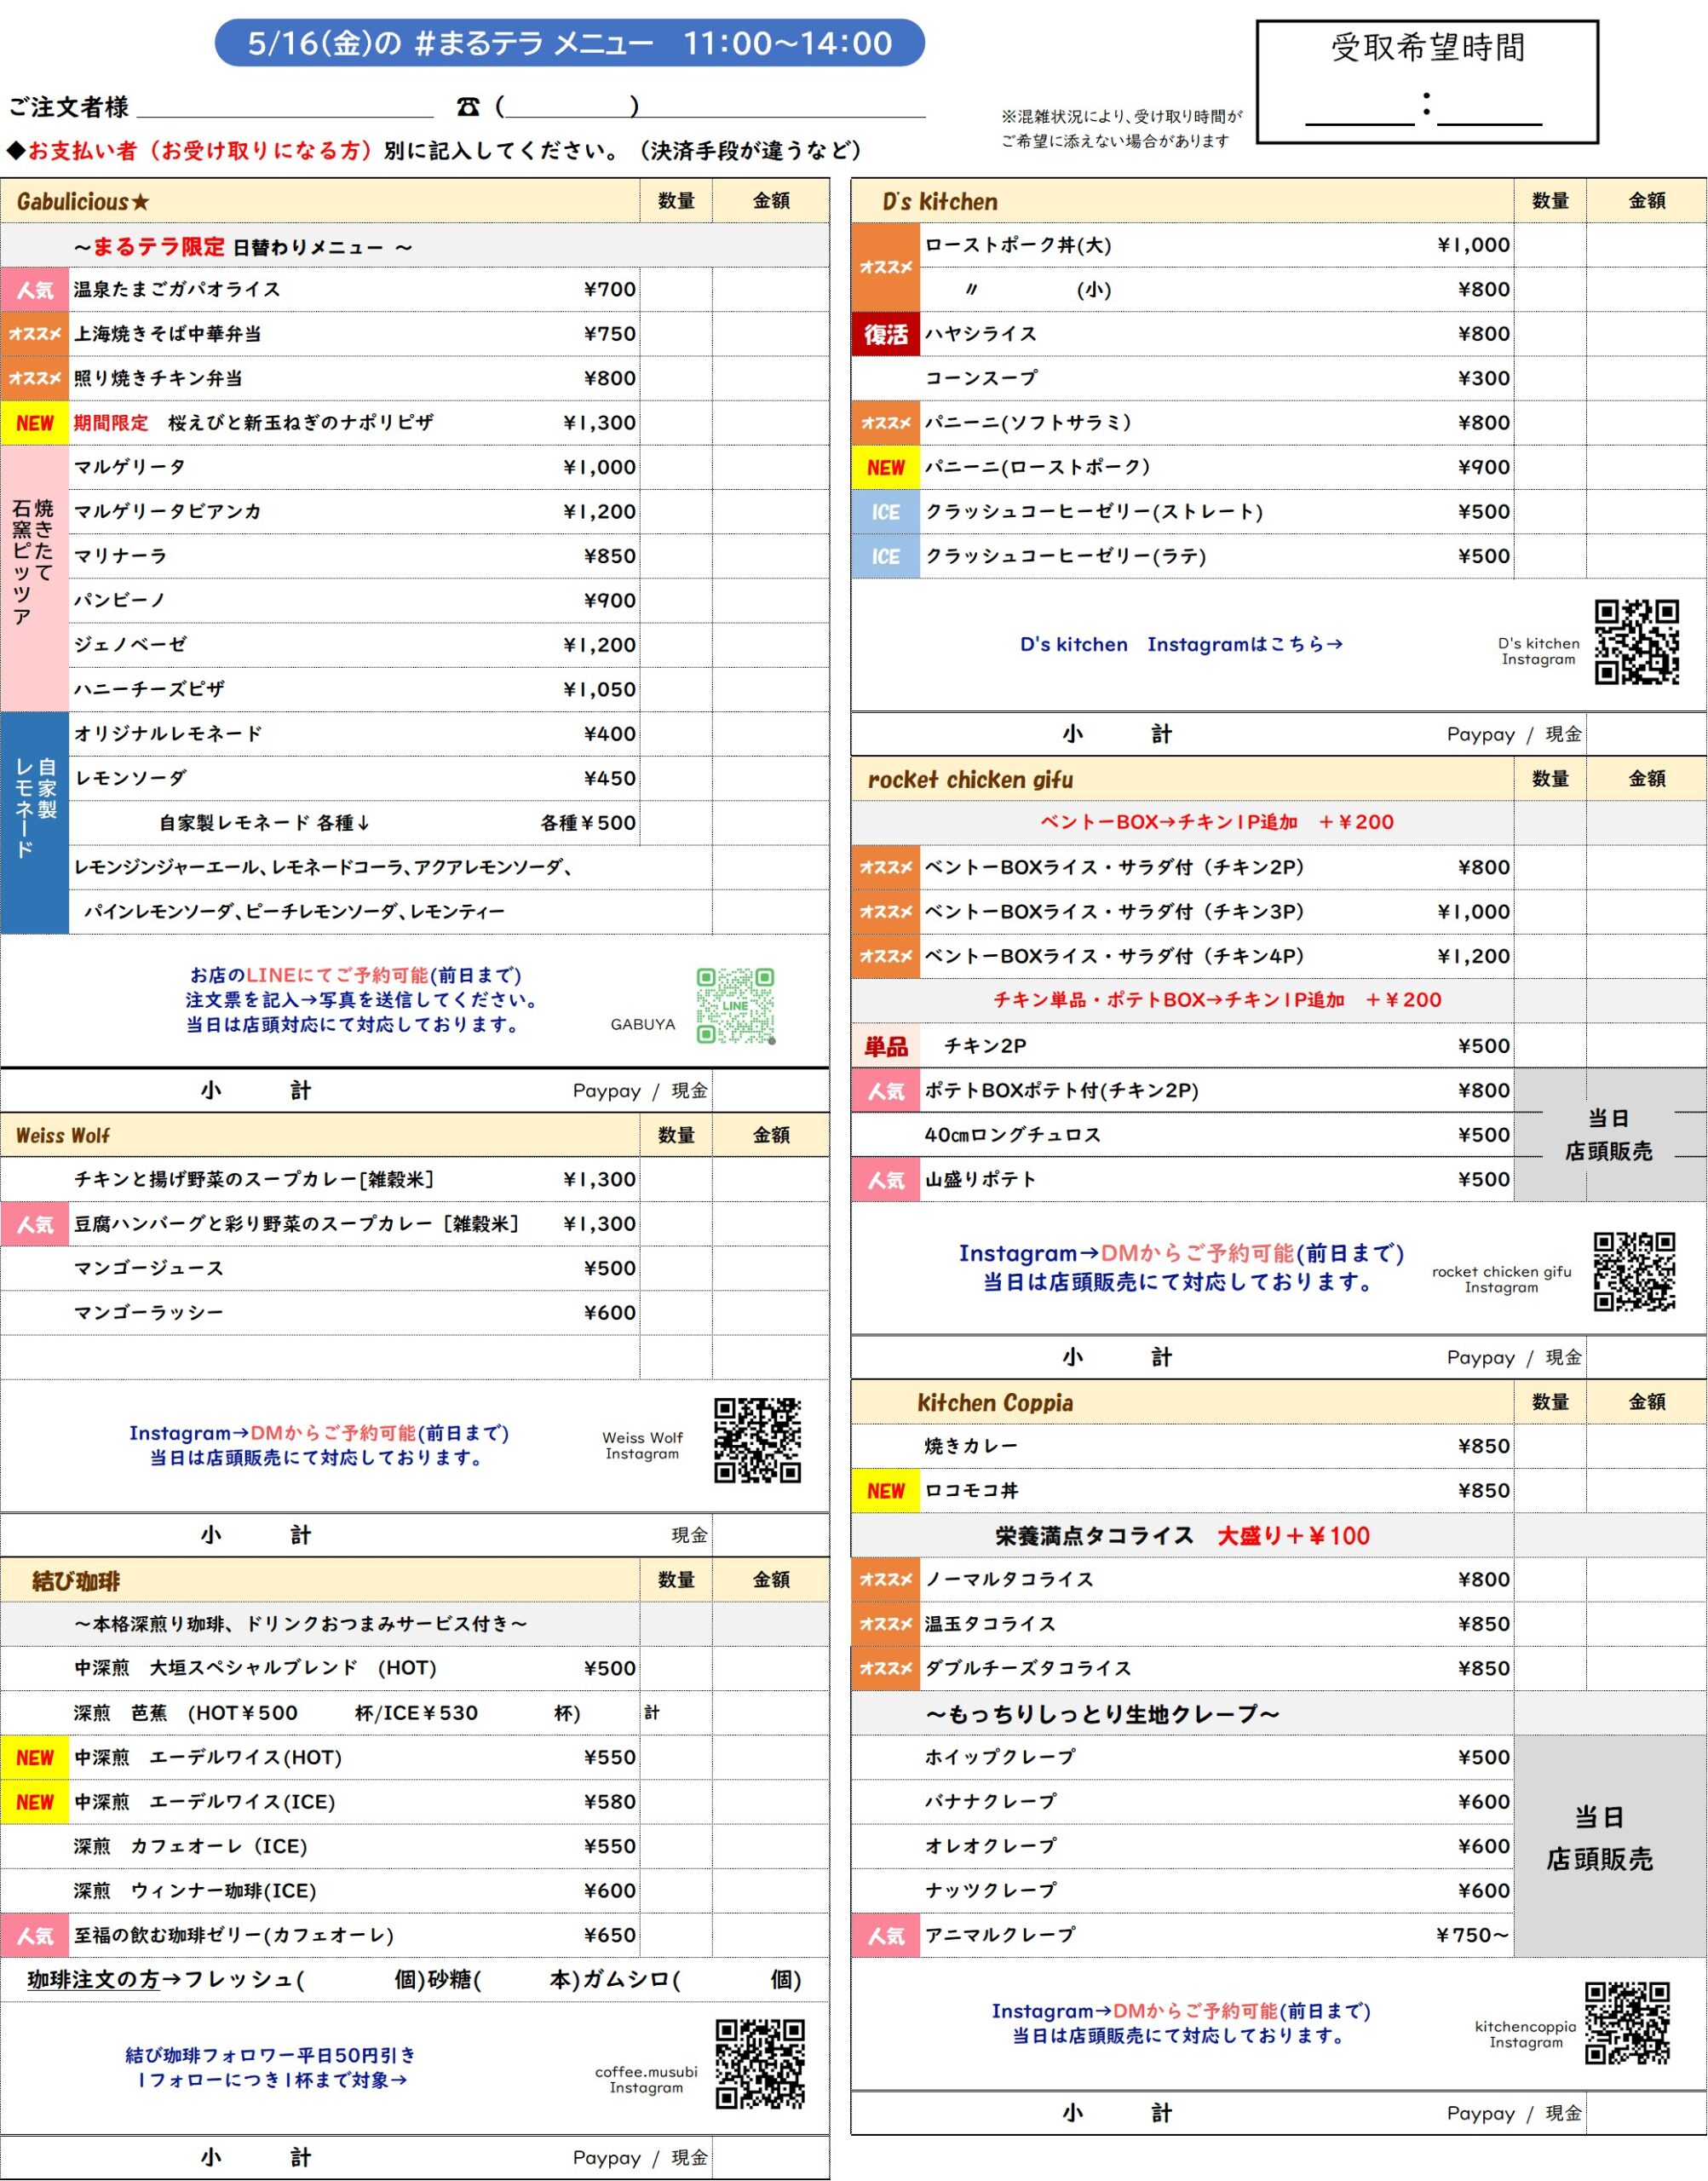
Task: Click the ご注文者様 name line
Action: click(x=285, y=108)
